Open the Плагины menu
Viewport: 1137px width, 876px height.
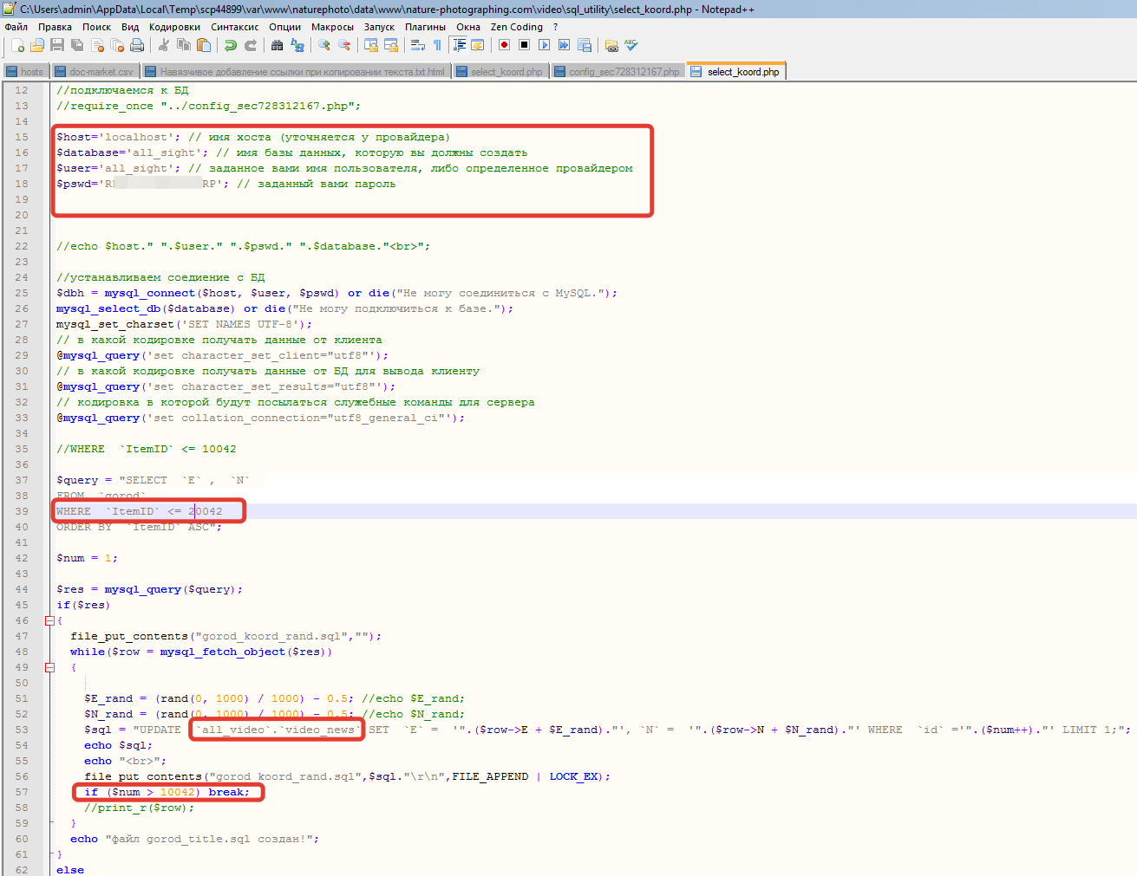click(x=425, y=27)
